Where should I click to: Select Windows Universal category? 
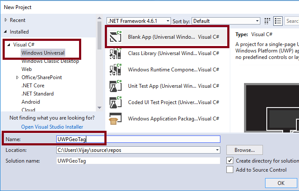coord(43,53)
